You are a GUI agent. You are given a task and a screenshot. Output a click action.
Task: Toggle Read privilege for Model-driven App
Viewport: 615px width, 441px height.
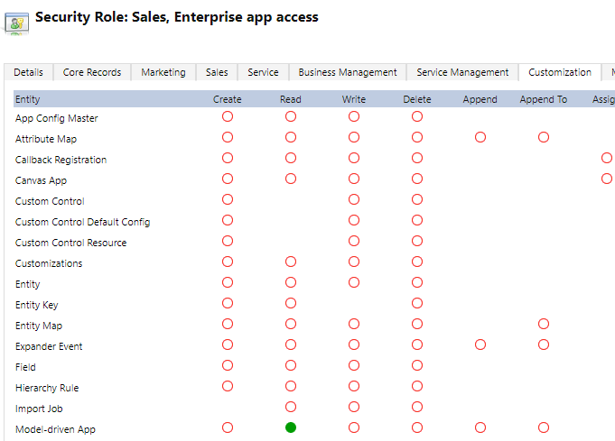291,428
